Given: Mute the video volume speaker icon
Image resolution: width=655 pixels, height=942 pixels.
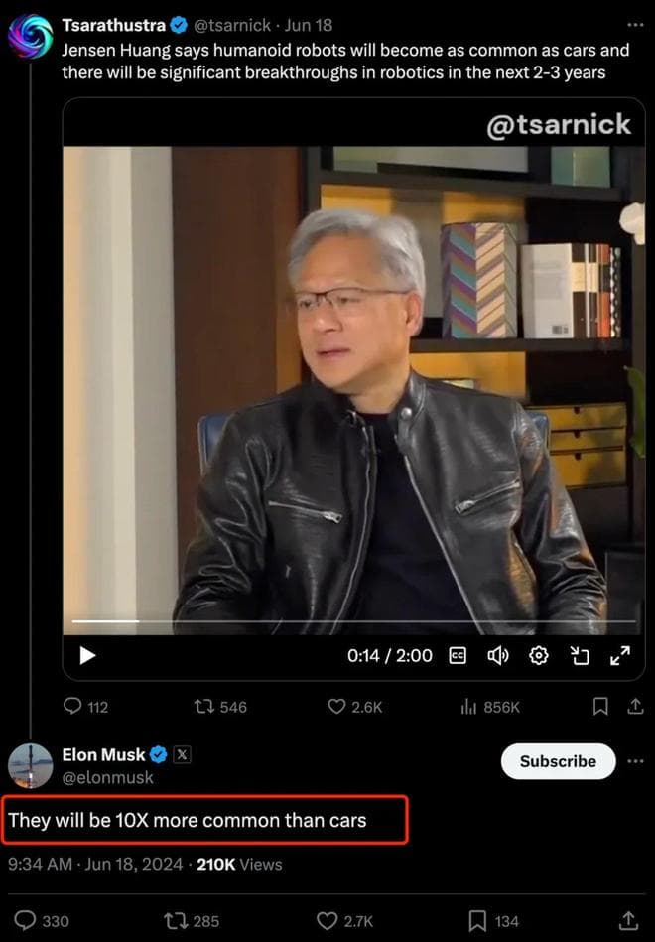Looking at the screenshot, I should tap(497, 655).
